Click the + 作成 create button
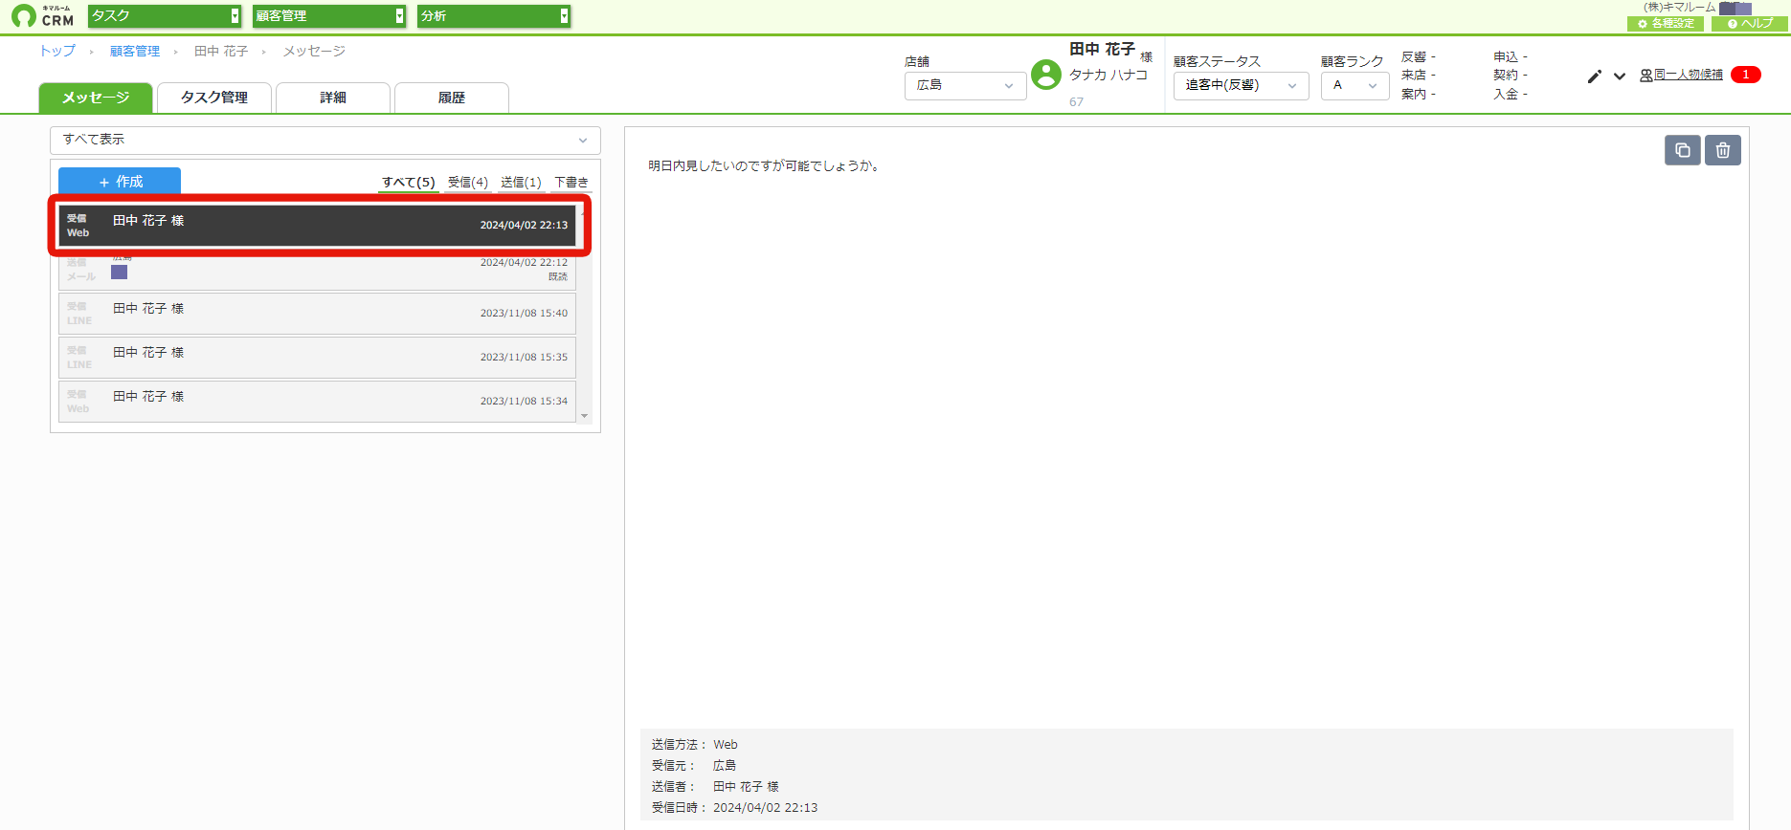Image resolution: width=1791 pixels, height=830 pixels. coord(120,182)
